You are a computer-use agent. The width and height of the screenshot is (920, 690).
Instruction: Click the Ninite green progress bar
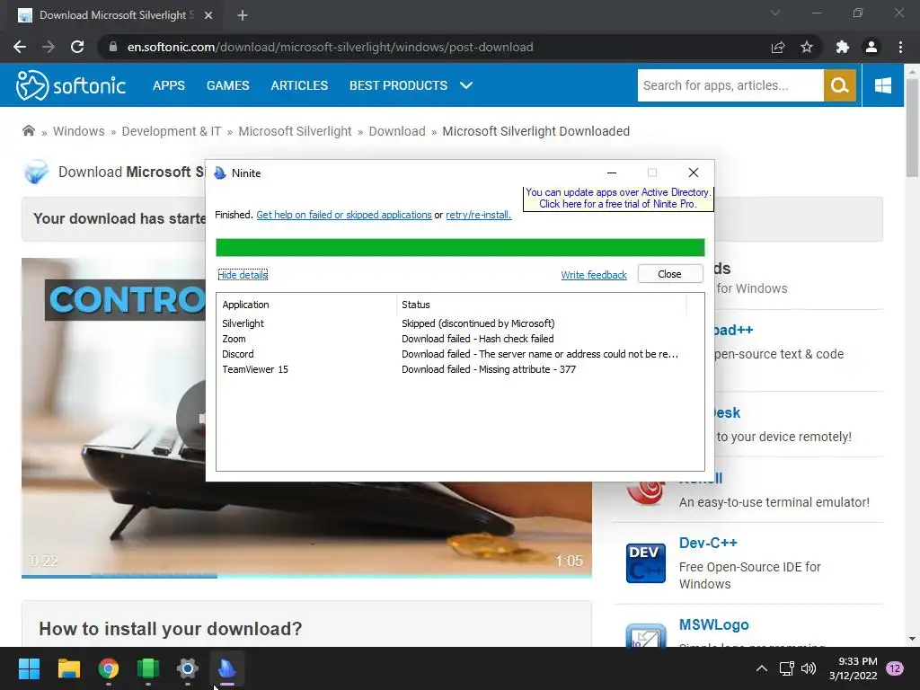(x=460, y=248)
